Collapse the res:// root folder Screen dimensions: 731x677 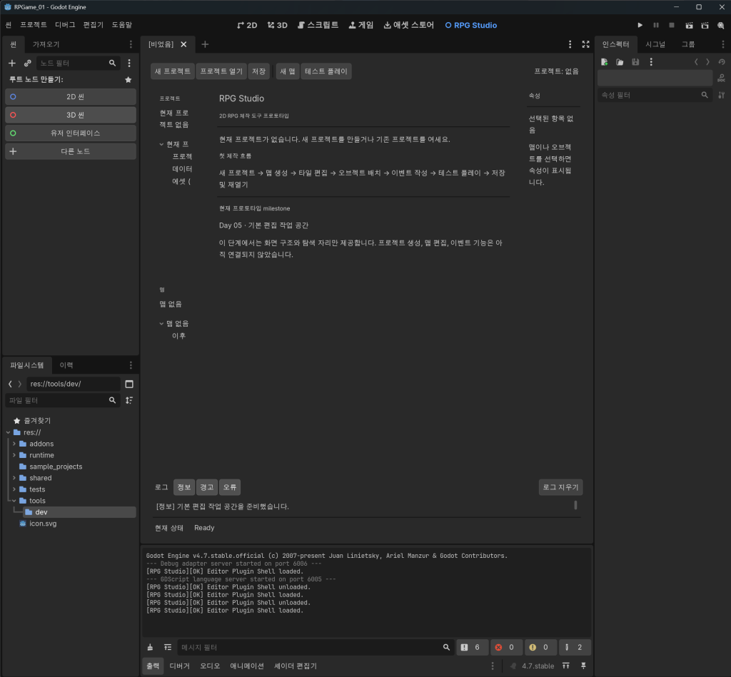9,432
